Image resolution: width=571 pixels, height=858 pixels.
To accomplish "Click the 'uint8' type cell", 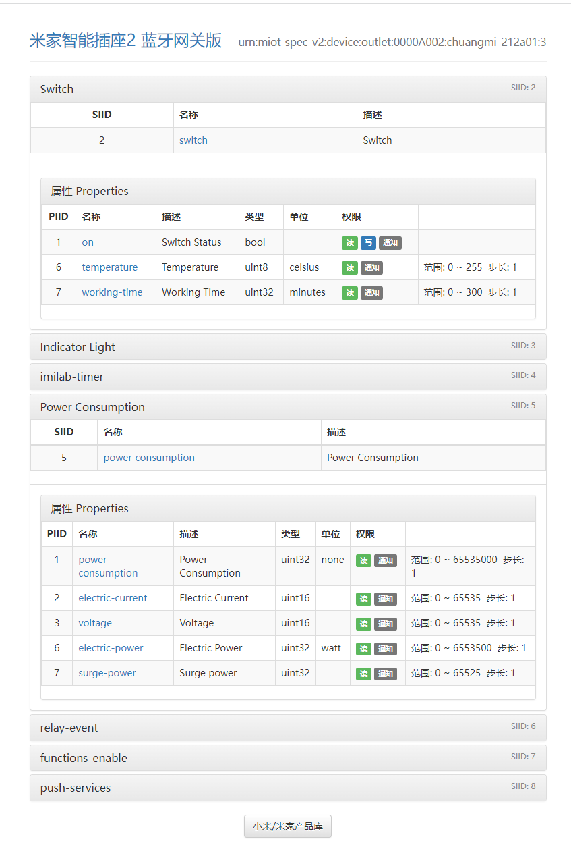I will (261, 267).
